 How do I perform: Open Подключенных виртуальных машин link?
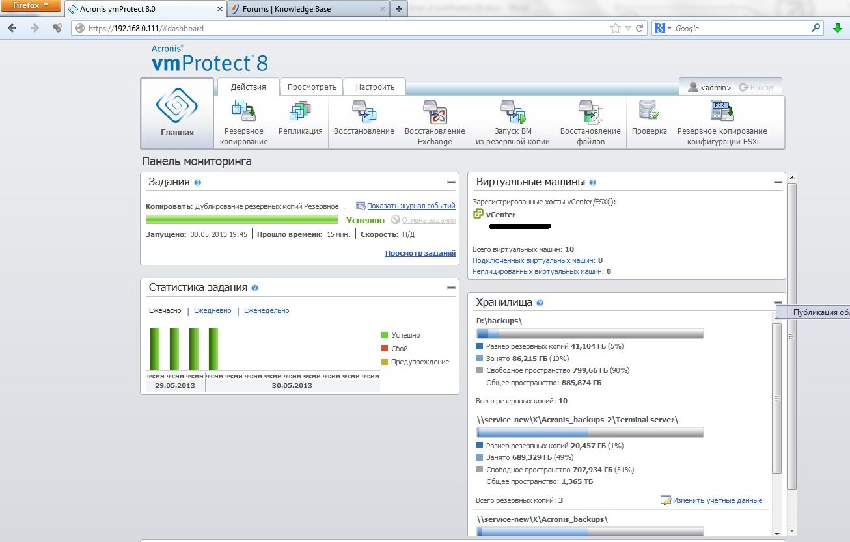(533, 260)
